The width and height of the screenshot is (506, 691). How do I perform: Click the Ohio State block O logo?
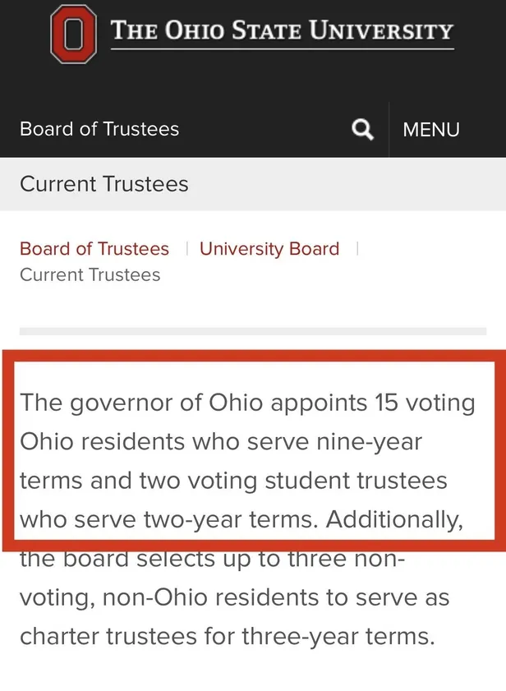pos(74,34)
